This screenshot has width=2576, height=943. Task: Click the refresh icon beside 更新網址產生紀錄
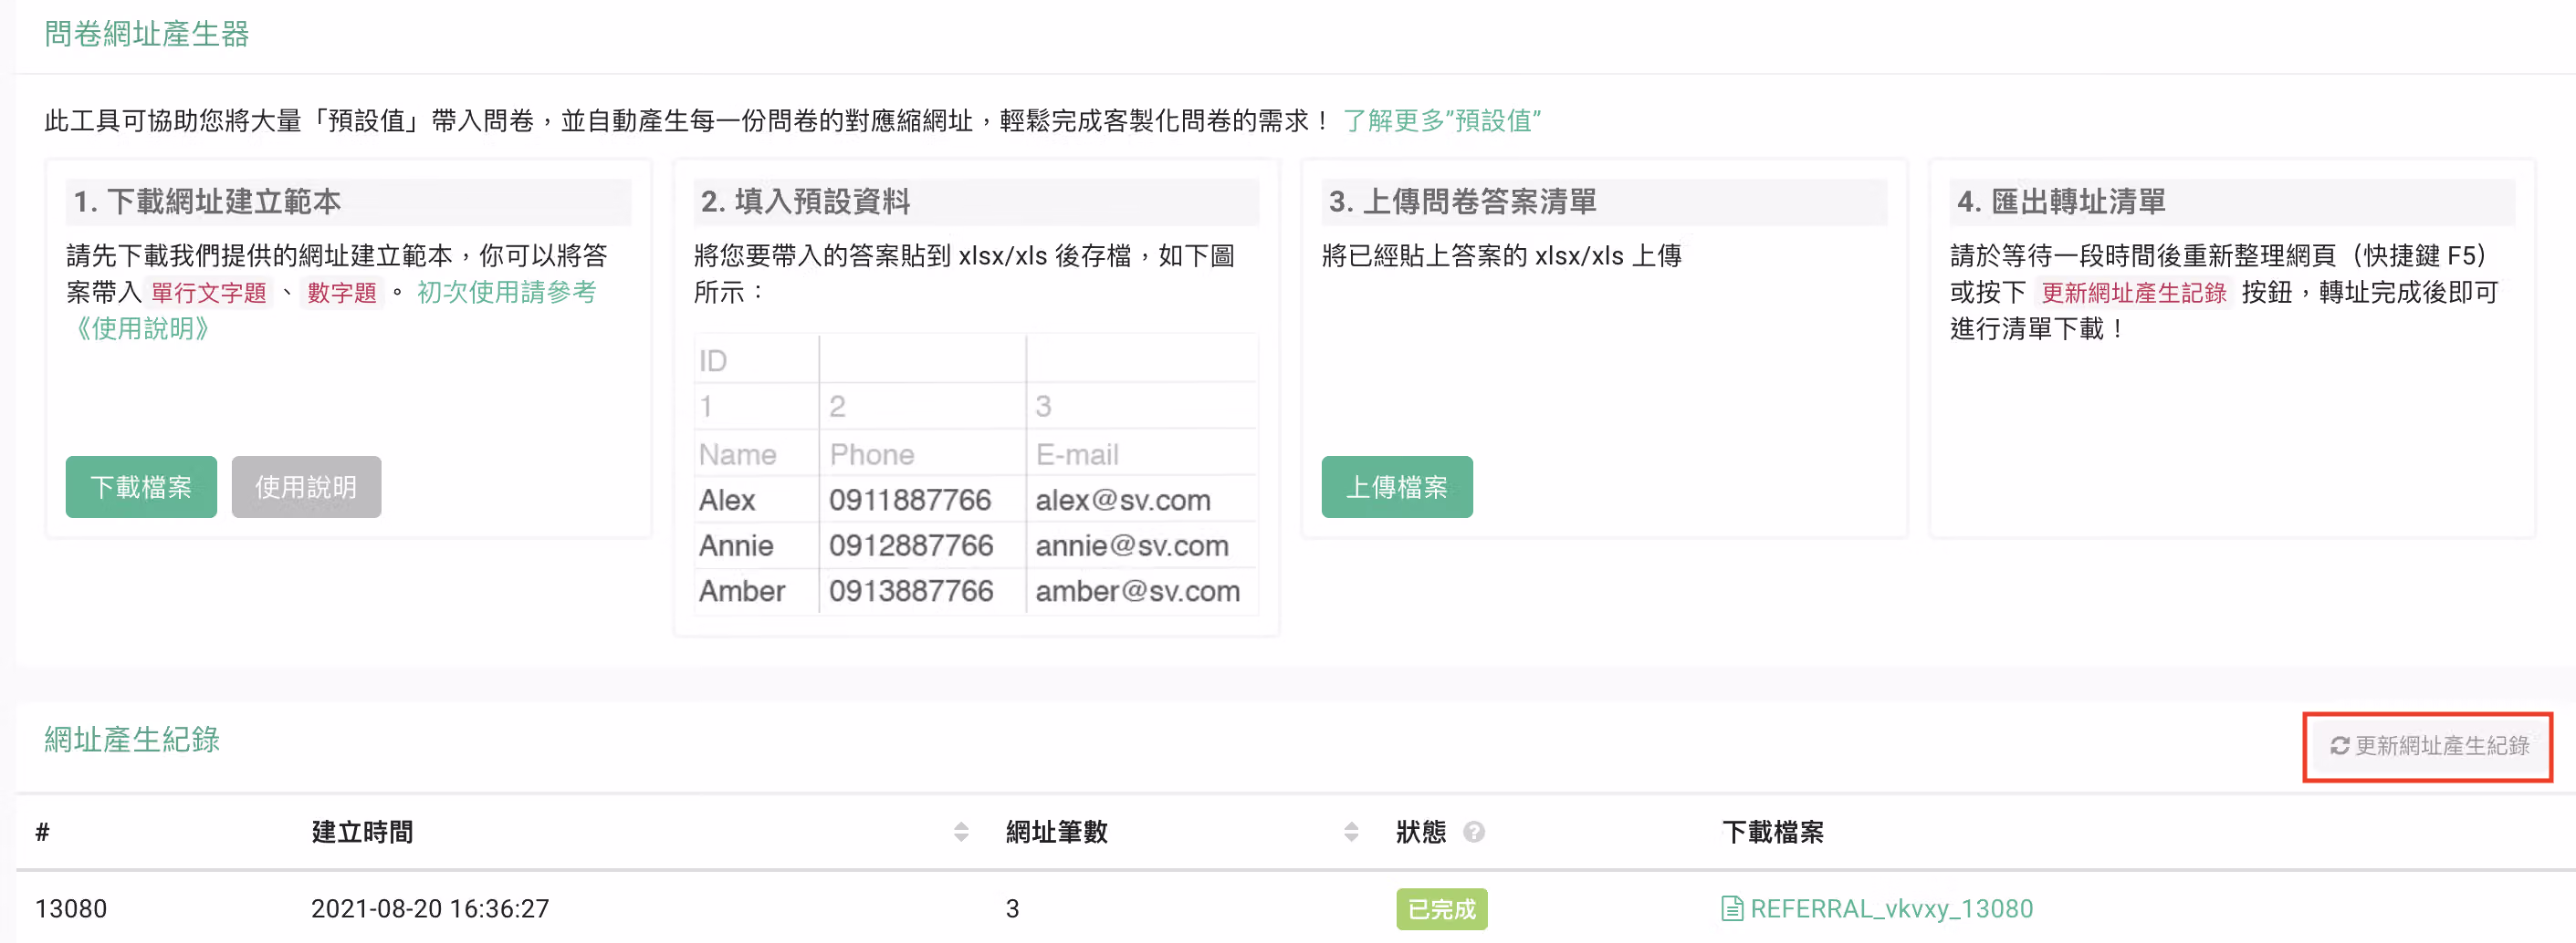[x=2340, y=746]
